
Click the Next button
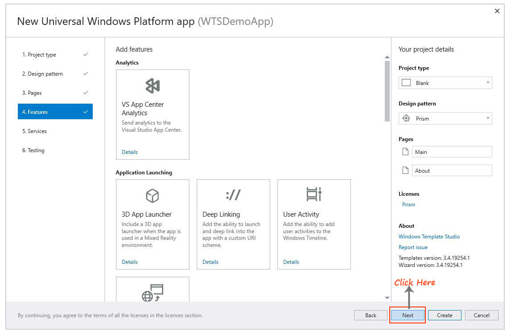[408, 315]
